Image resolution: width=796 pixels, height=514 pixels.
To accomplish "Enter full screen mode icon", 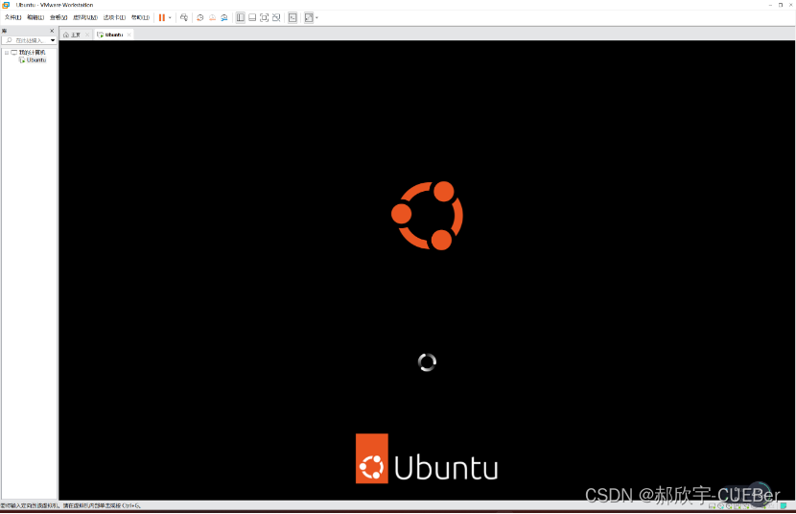I will (264, 18).
